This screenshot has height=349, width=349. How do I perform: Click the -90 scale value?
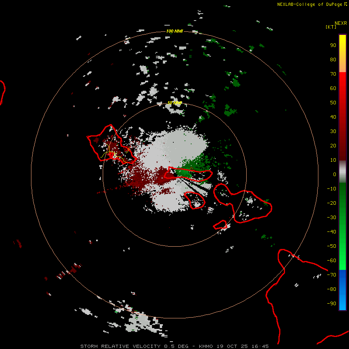[x=332, y=304]
